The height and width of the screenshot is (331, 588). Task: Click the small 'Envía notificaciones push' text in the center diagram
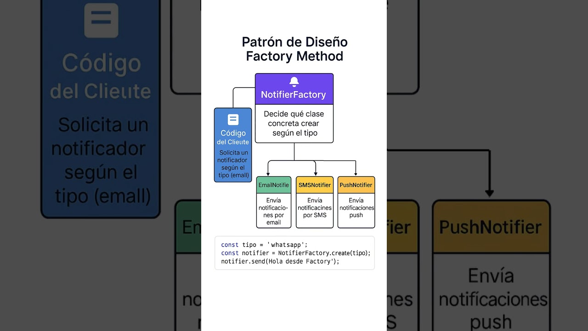[356, 208]
